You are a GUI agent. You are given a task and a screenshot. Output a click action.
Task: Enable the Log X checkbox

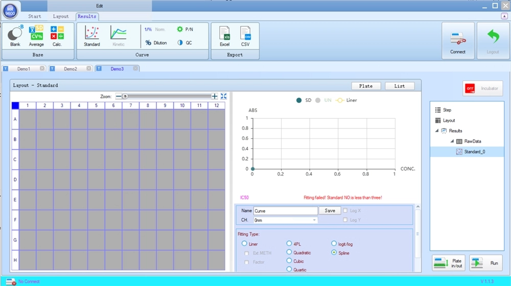click(x=346, y=211)
